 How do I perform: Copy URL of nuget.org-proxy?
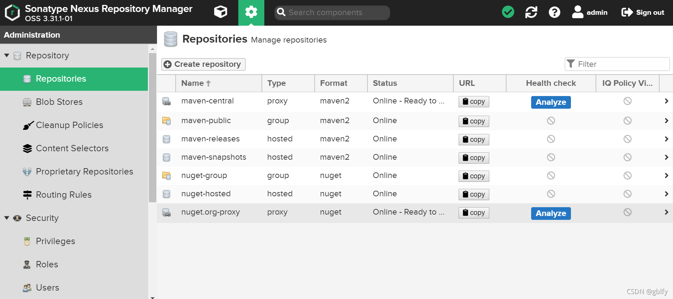tap(474, 213)
